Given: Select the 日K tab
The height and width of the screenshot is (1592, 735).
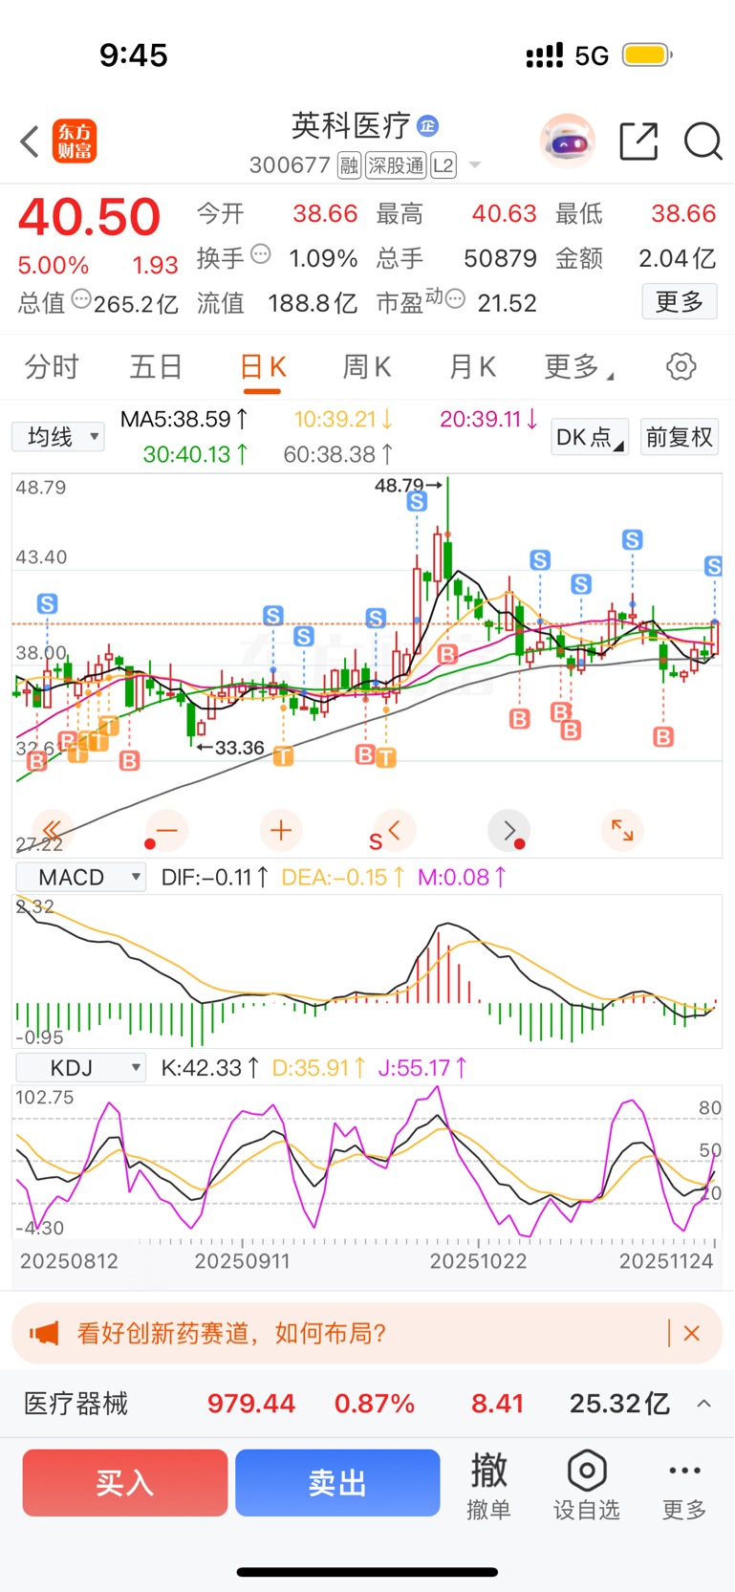Looking at the screenshot, I should coord(262,366).
